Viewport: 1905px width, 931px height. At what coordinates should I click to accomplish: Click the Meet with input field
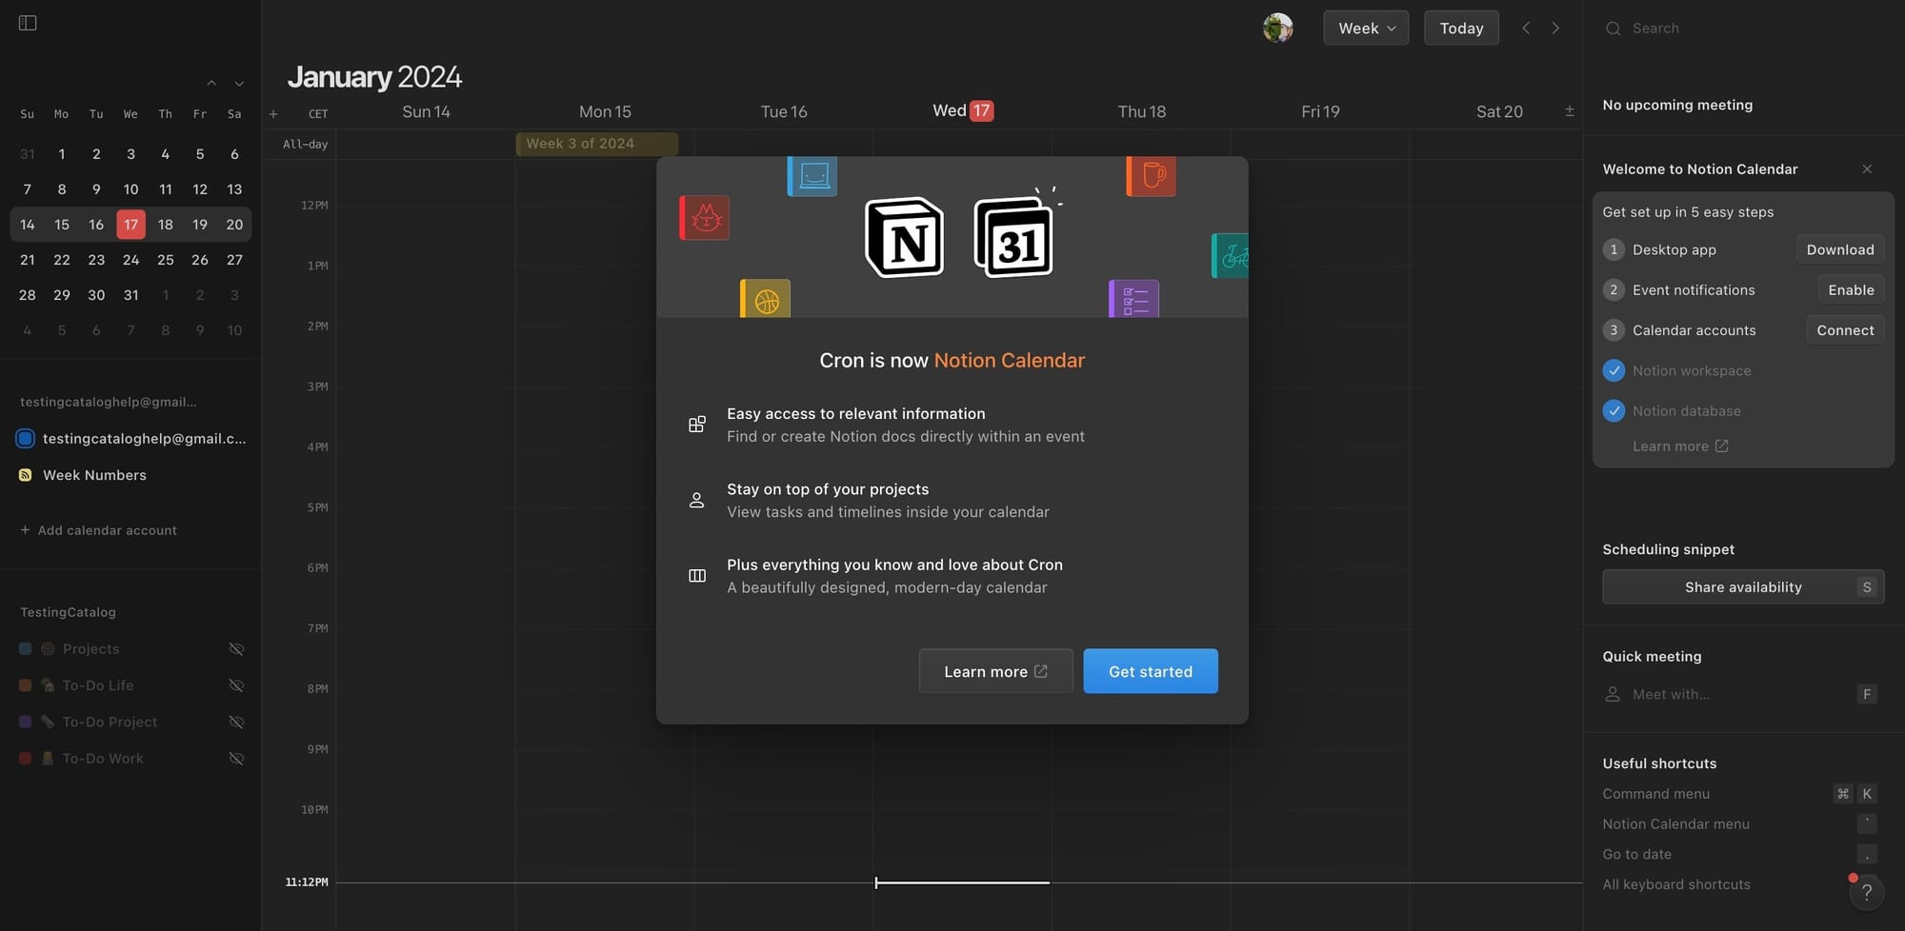point(1740,694)
